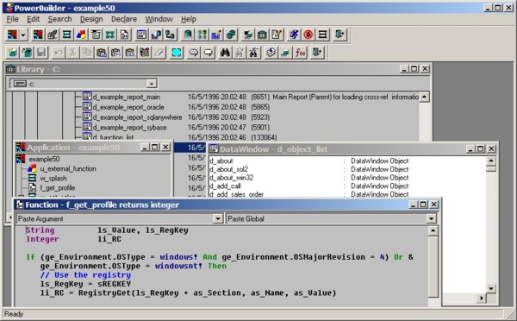This screenshot has width=517, height=321.
Task: Select u_external_function in Application tree
Action: (x=68, y=169)
